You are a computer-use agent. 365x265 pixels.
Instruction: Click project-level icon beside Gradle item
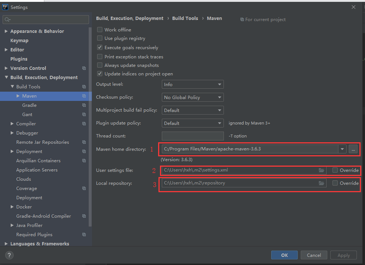coord(84,105)
